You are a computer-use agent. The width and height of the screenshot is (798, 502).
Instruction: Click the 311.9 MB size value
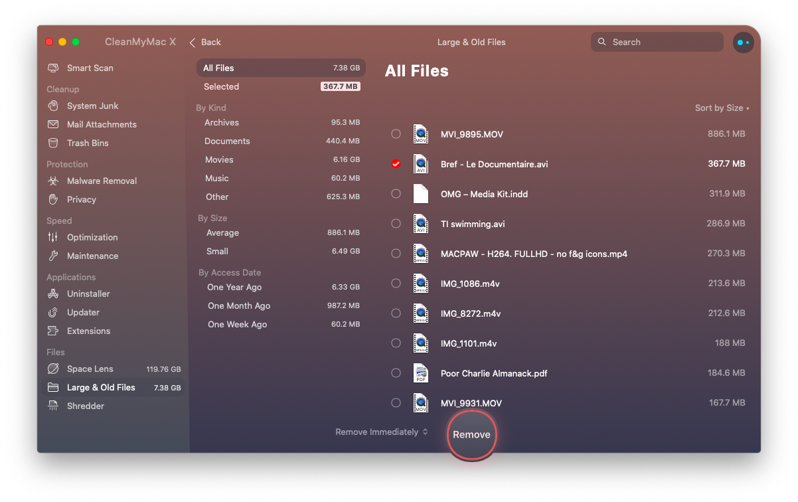727,194
